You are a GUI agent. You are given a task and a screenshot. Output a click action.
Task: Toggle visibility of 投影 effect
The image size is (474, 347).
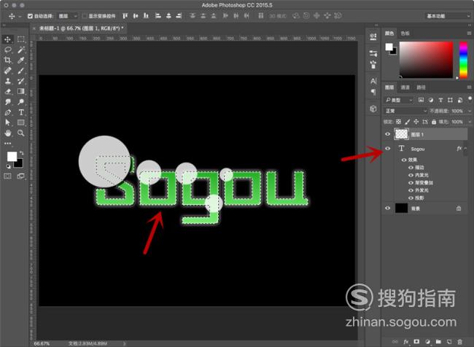point(411,198)
